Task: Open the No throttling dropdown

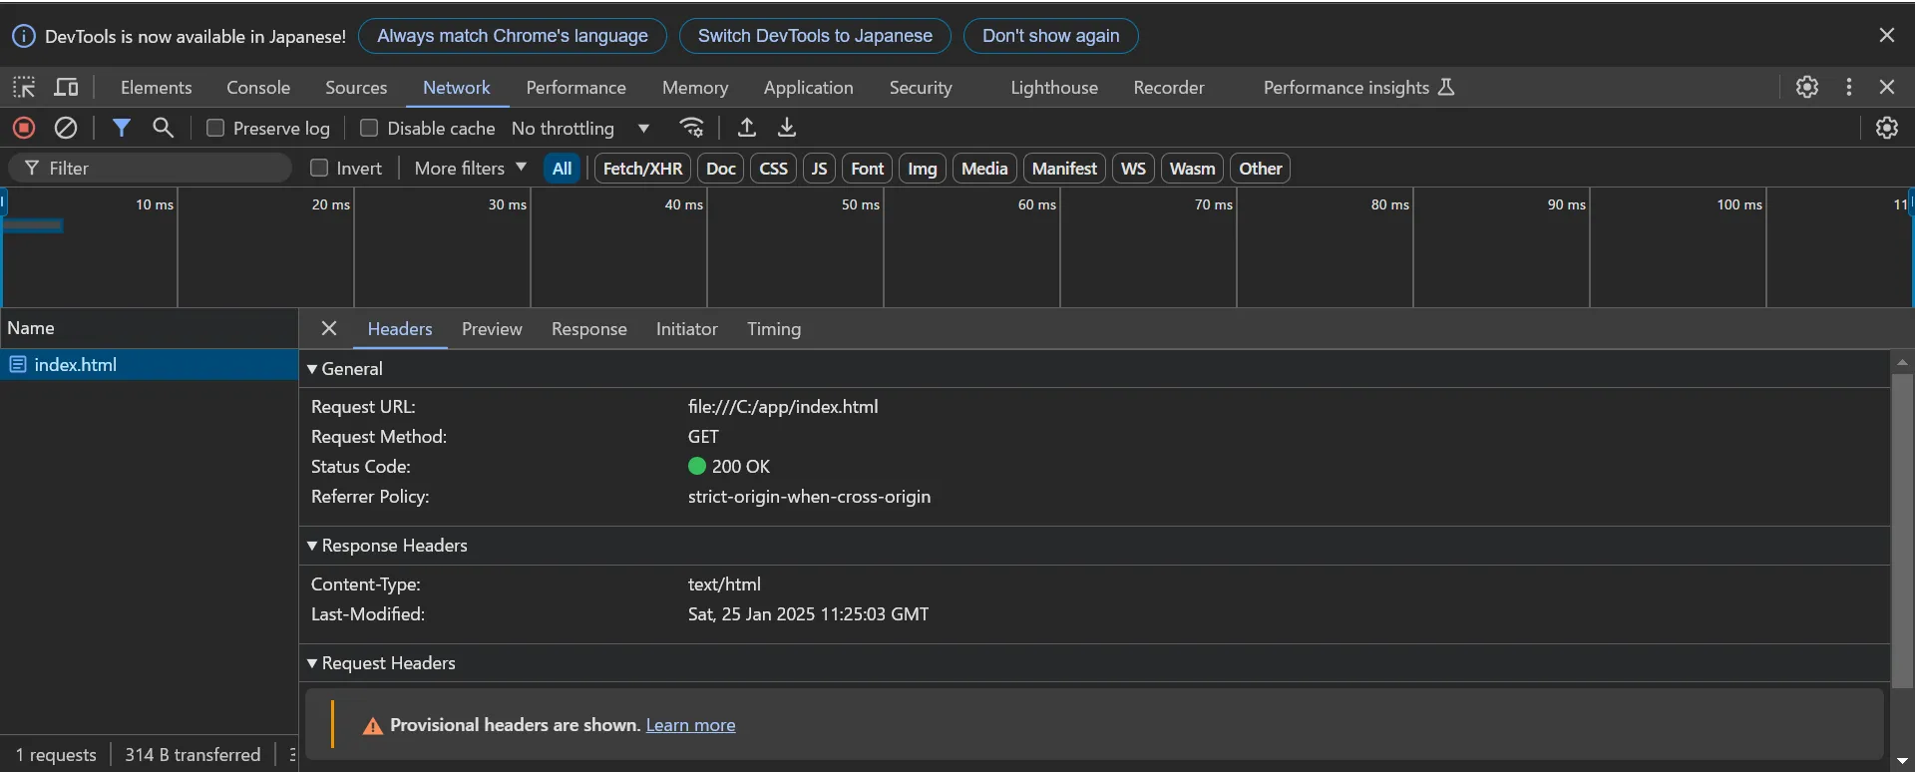Action: coord(580,128)
